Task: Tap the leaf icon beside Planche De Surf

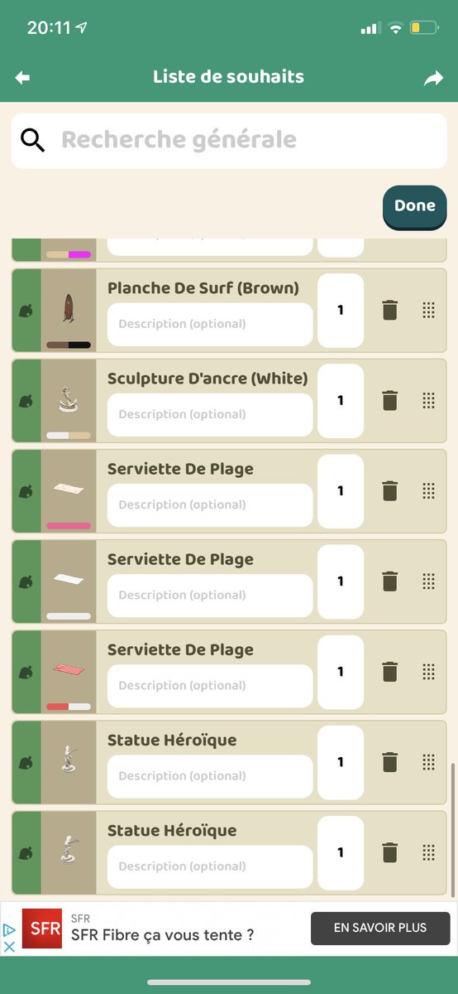Action: click(x=26, y=311)
